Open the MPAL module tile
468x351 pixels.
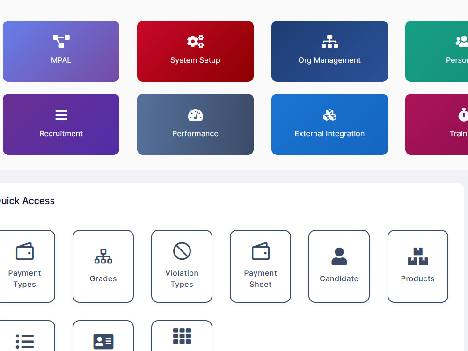click(x=61, y=51)
